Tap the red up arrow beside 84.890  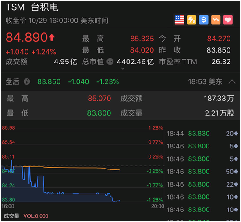tap(52, 38)
